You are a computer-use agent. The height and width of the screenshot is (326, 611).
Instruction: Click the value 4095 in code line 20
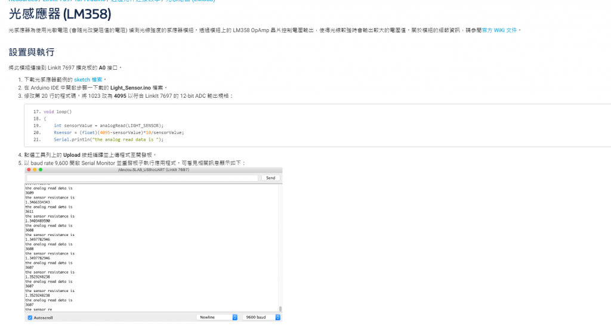click(x=105, y=133)
